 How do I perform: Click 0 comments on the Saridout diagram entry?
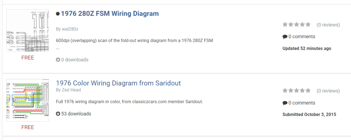(x=302, y=103)
